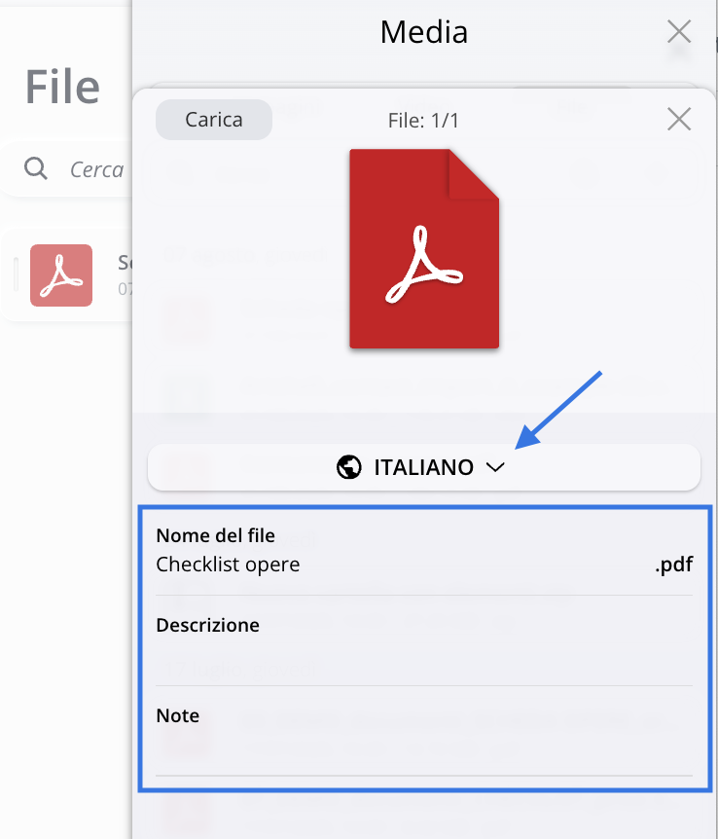Focus the Descrizione input field
This screenshot has width=718, height=839.
(424, 657)
